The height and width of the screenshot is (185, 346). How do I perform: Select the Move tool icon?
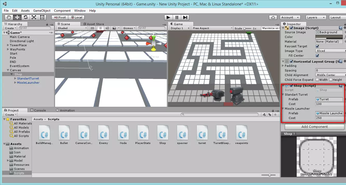pyautogui.click(x=17, y=17)
